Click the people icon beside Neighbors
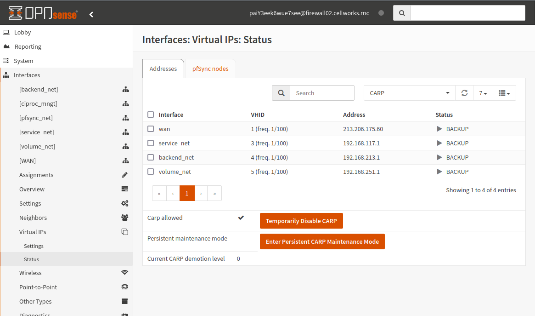This screenshot has height=316, width=535. point(124,217)
